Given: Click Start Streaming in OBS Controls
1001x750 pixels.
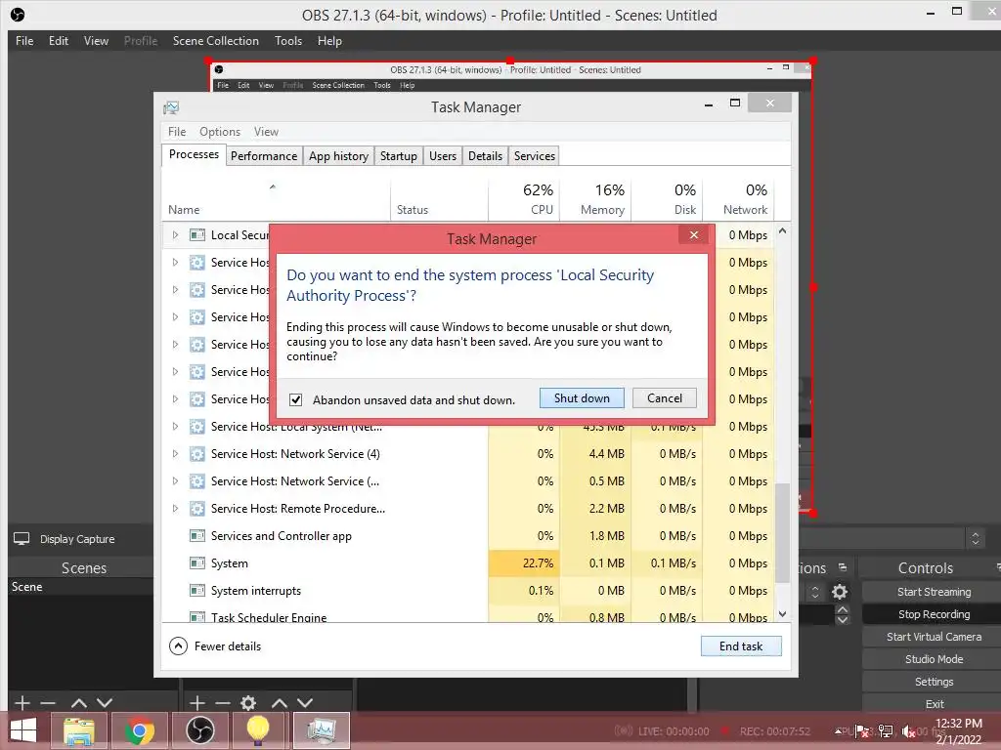Looking at the screenshot, I should [x=934, y=592].
